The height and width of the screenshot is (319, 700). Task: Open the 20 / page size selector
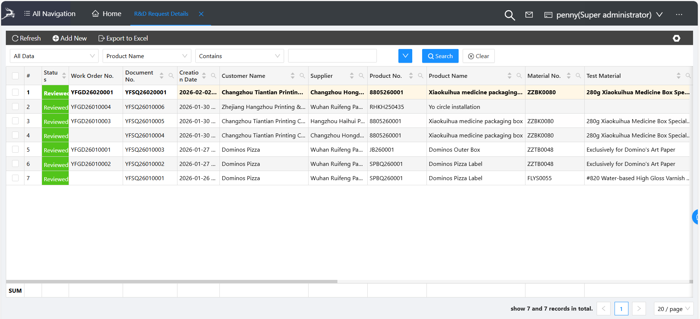coord(673,309)
